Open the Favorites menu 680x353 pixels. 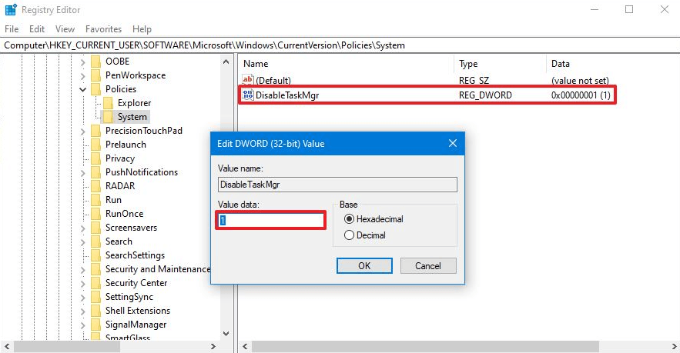[103, 29]
